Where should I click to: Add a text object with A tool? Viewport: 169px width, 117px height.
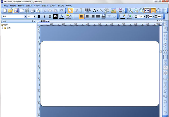pyautogui.click(x=95, y=10)
